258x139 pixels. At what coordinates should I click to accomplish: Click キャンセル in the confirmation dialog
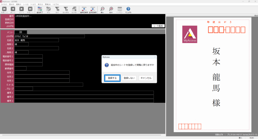pos(146,78)
